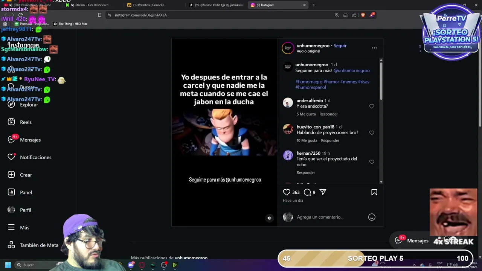Open hernan7250's avatar
The width and height of the screenshot is (482, 271).
[x=288, y=155]
